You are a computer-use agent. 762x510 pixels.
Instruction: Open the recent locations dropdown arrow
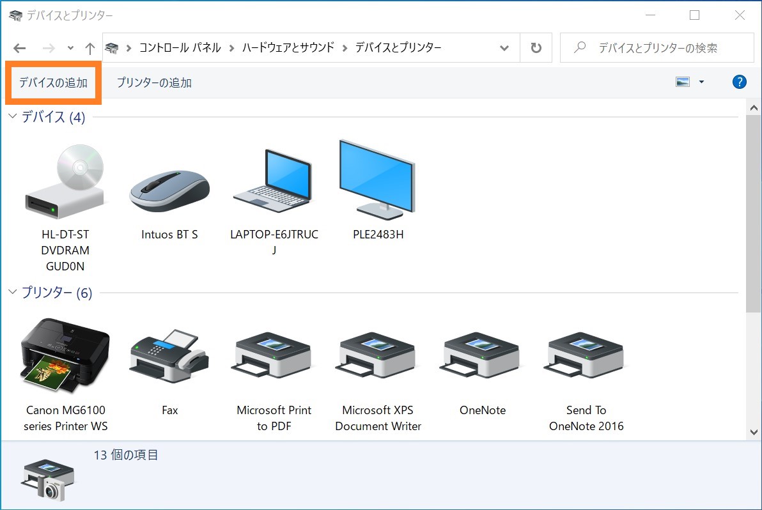70,48
